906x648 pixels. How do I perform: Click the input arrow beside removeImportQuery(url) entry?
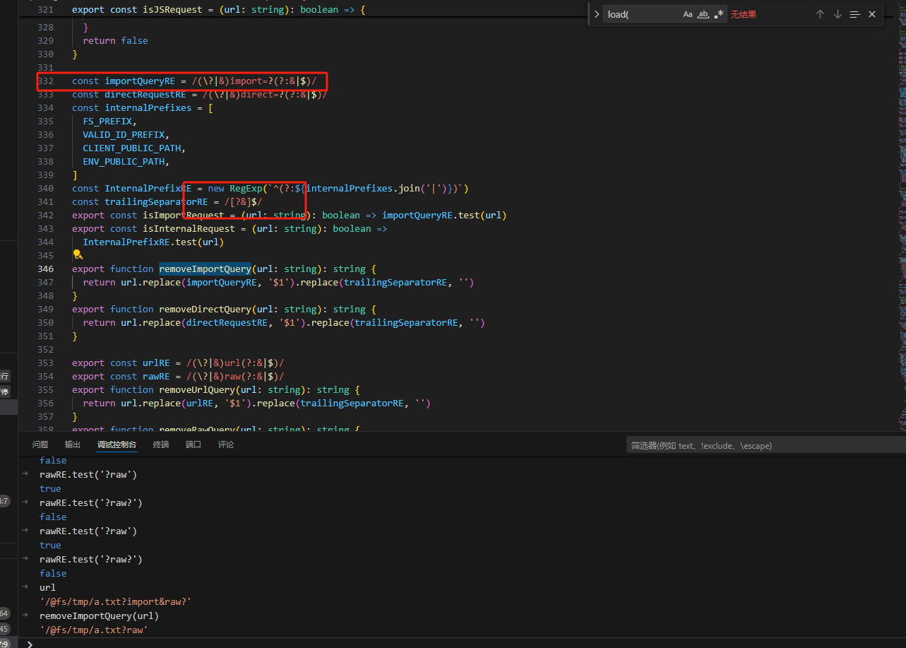(25, 615)
